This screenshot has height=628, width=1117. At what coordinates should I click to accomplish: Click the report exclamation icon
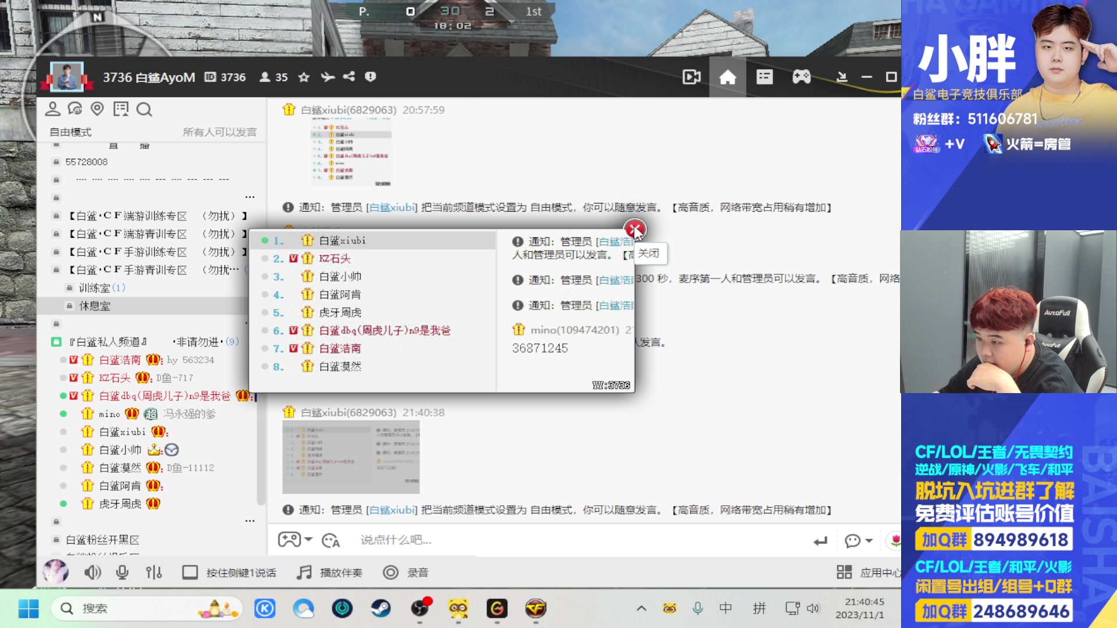coord(370,77)
